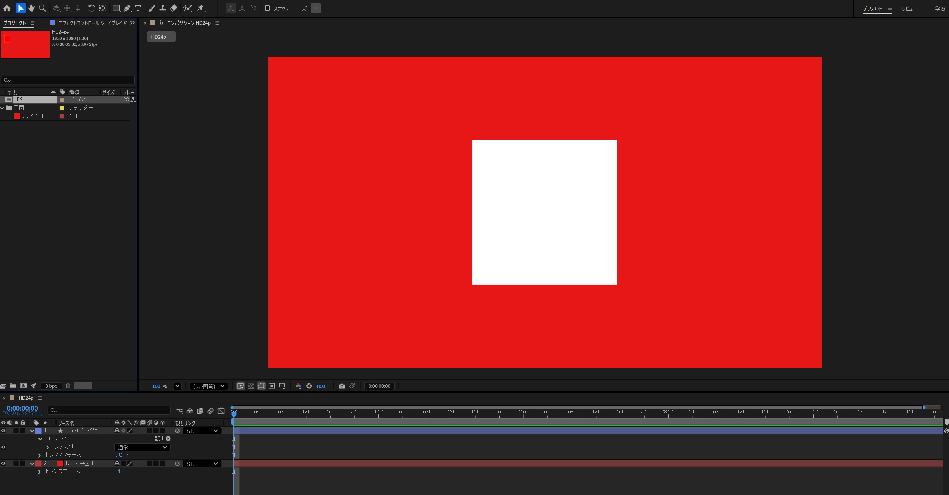Select the Selection arrow tool
This screenshot has height=495, width=949.
coord(21,8)
